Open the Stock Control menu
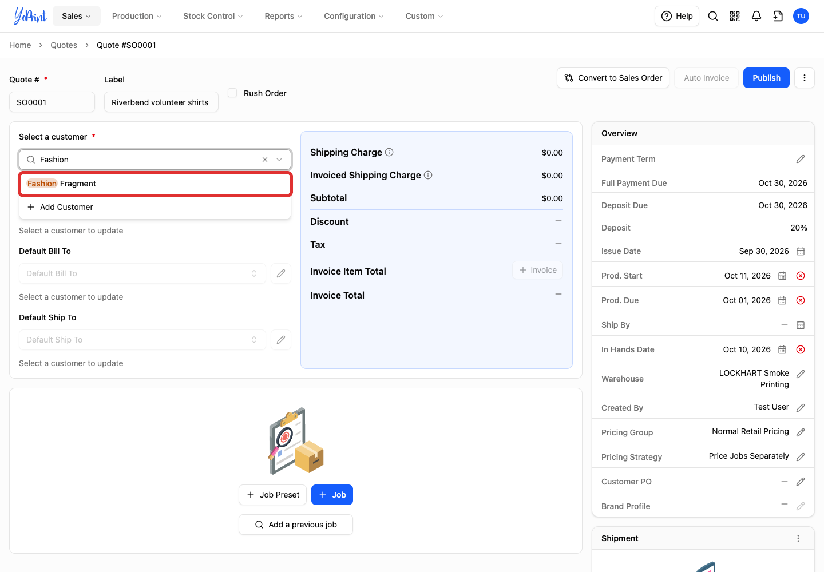This screenshot has height=572, width=824. pos(213,16)
